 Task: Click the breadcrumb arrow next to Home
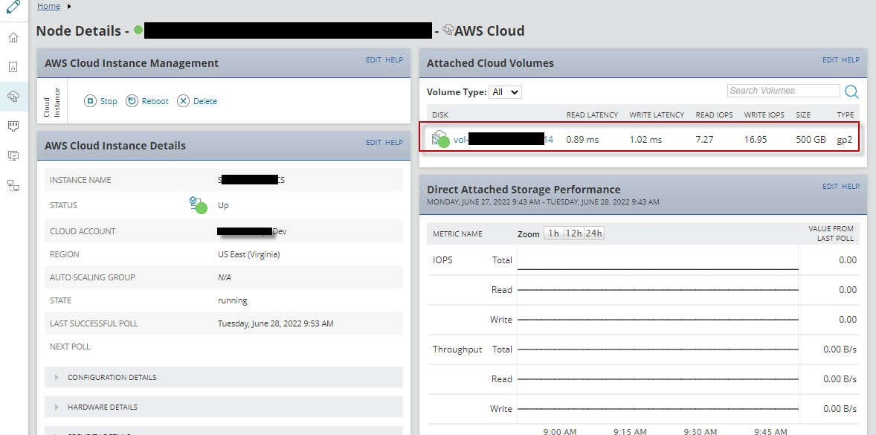(69, 6)
